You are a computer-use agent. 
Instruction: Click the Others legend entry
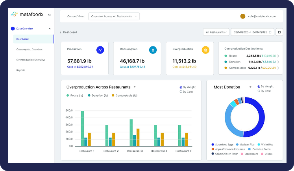(266, 154)
